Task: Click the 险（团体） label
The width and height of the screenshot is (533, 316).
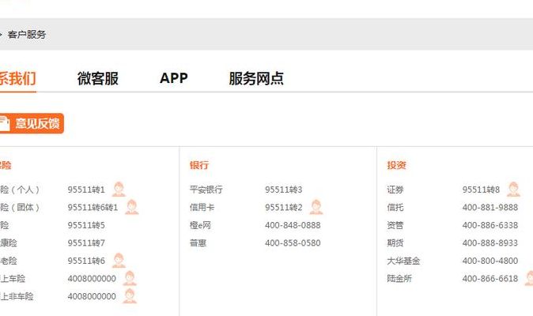Action: click(20, 207)
